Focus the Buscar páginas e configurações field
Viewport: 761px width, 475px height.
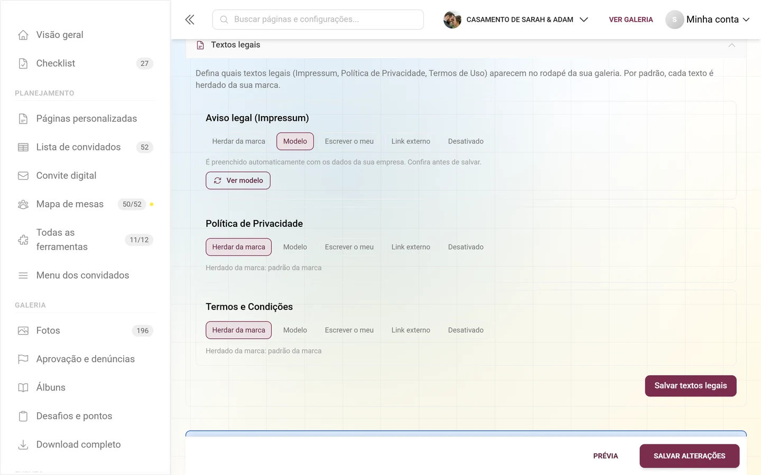(318, 20)
